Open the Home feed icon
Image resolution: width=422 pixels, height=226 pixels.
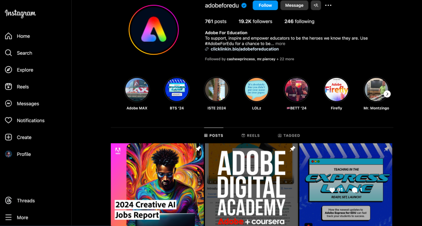coord(8,36)
